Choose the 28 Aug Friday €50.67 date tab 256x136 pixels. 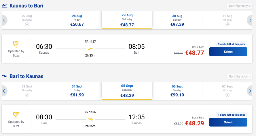77,20
